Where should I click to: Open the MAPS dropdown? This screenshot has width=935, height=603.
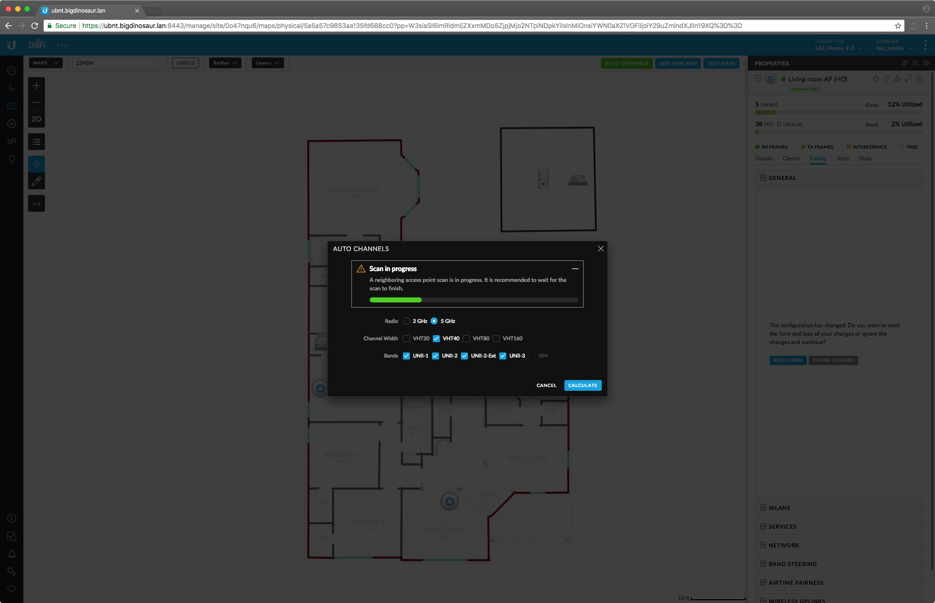45,63
